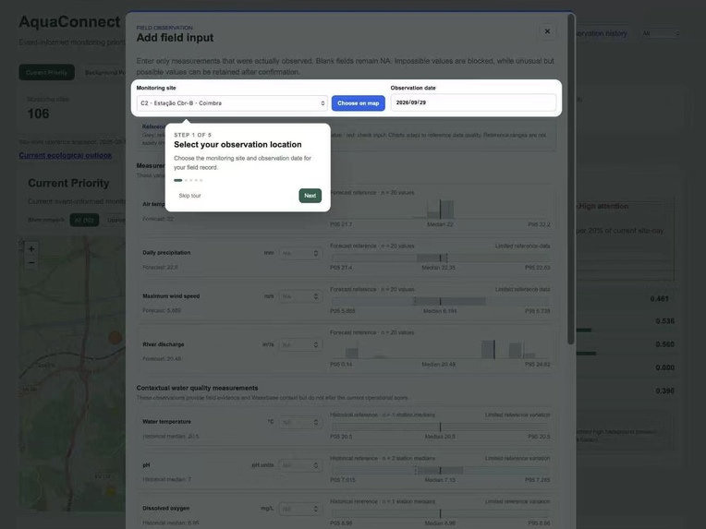
Task: Click the 'Contextual water quality measurements' heading
Action: pos(197,388)
